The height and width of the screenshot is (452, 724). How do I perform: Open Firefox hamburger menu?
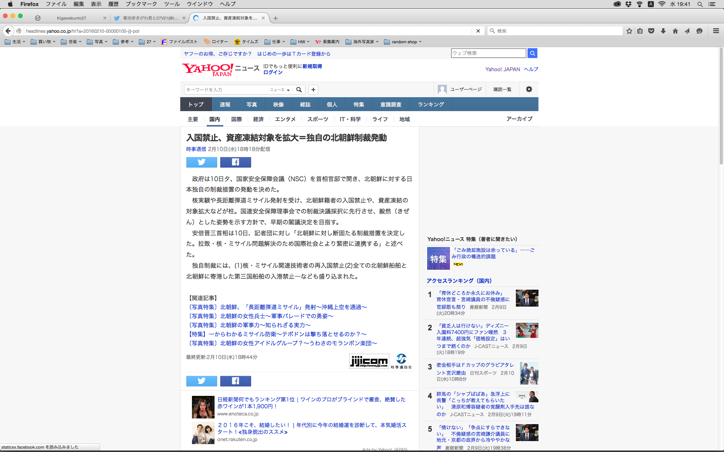[716, 31]
